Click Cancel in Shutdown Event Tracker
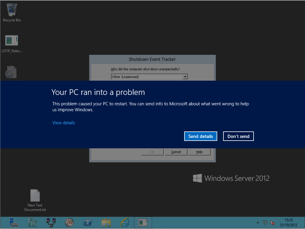Screen dimensions: 305x229 176,152
